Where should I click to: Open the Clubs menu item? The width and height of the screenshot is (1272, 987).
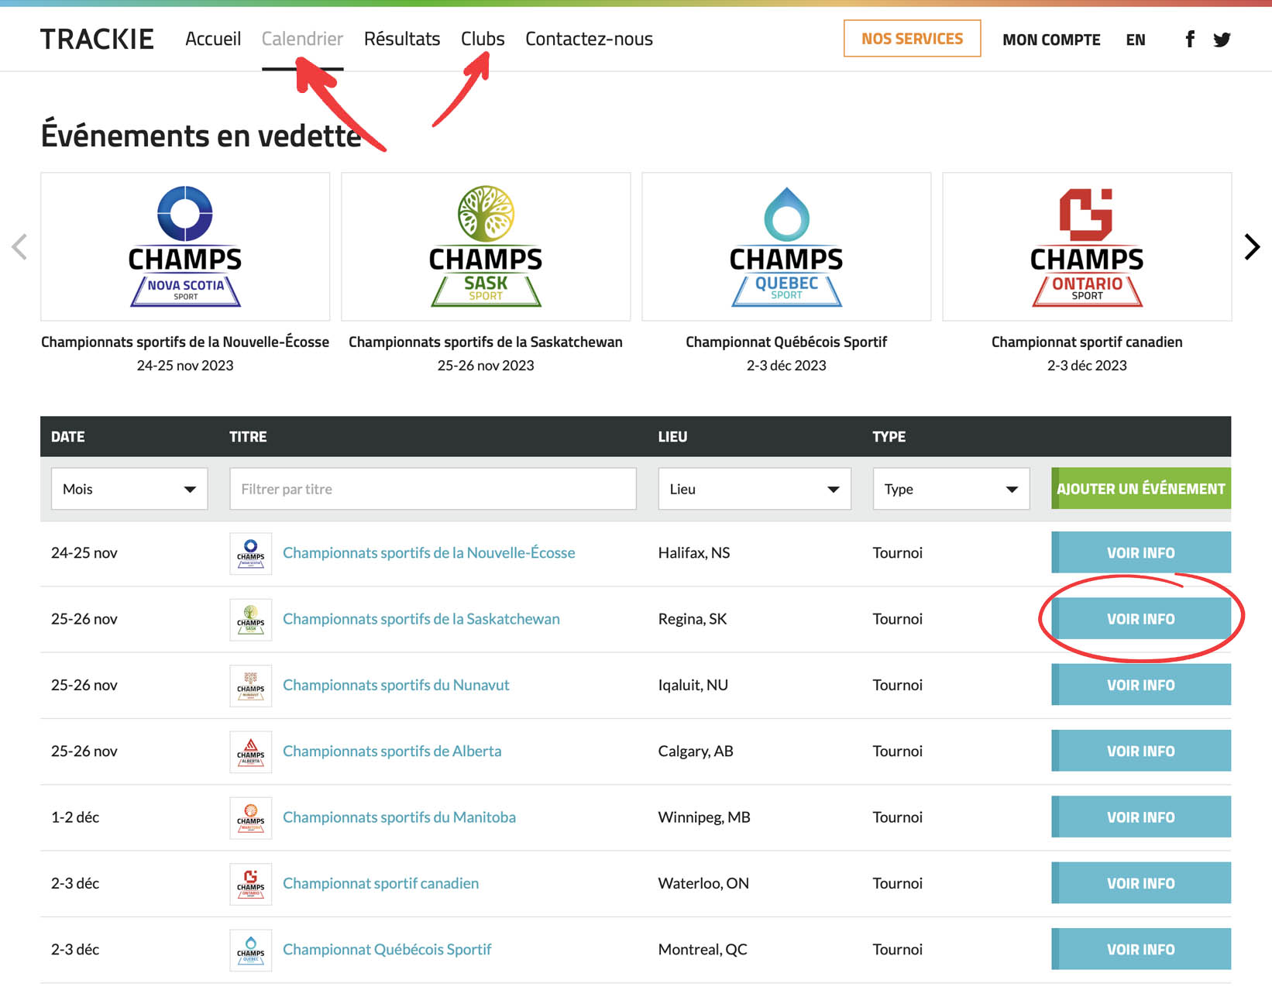(482, 39)
